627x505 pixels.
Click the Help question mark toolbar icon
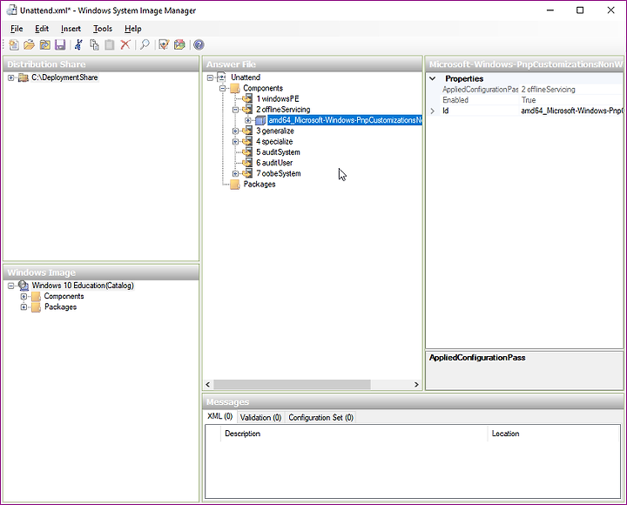199,44
